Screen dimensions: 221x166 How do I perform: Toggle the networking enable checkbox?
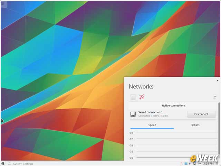[x=133, y=97]
